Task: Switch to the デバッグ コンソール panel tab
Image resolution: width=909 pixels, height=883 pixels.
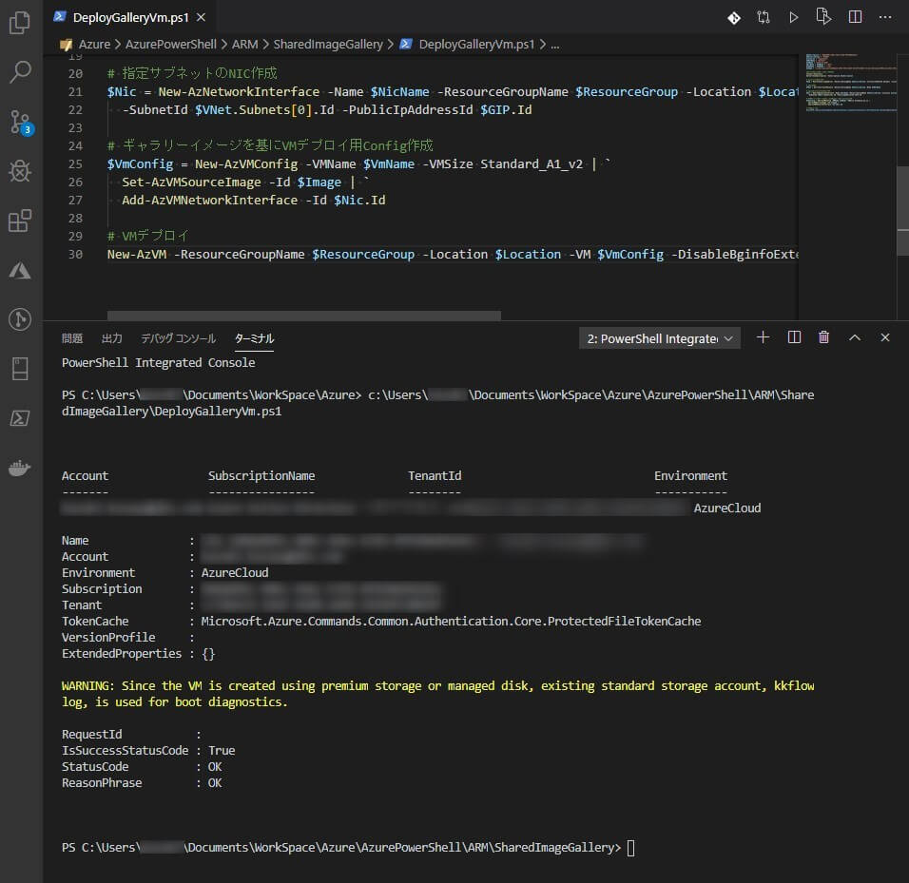Action: pos(179,338)
